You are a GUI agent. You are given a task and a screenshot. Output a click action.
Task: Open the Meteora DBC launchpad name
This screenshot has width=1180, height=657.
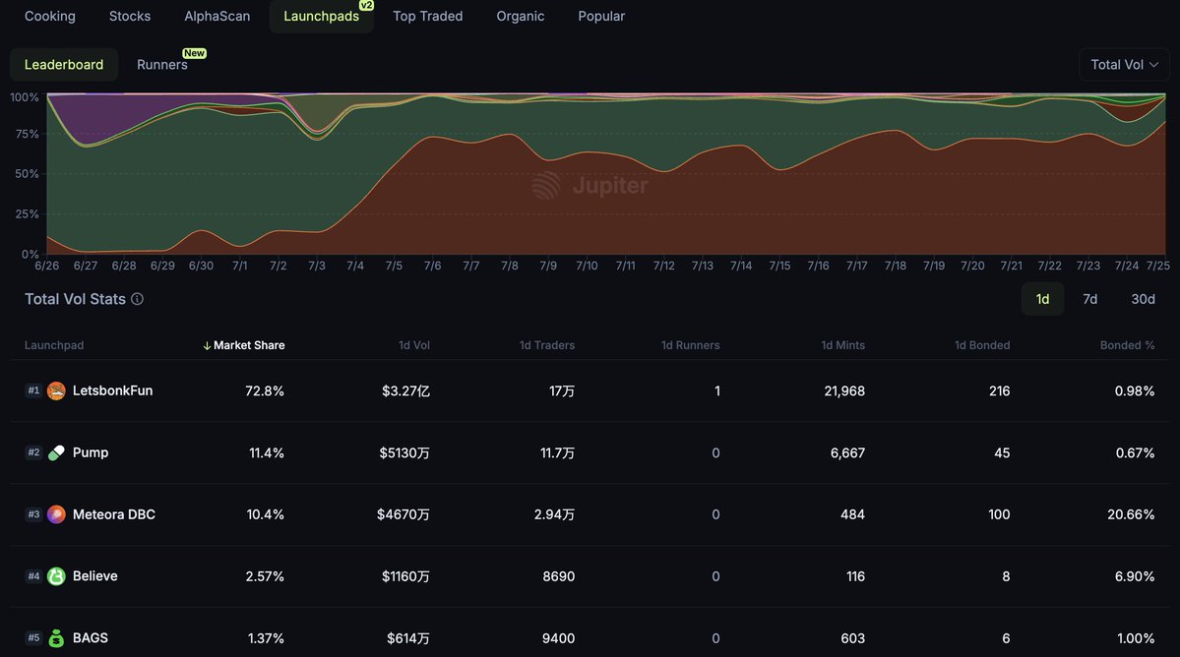point(113,514)
